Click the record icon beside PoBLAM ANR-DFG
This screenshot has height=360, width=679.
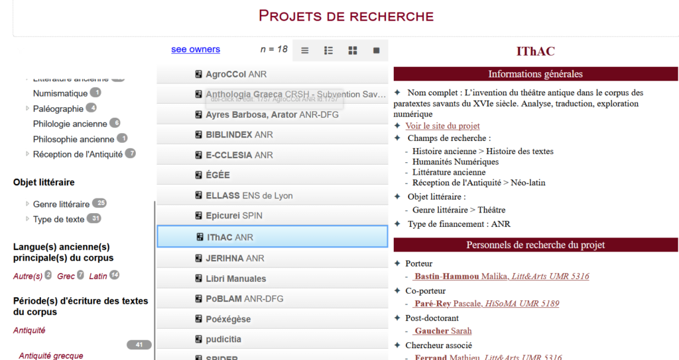pyautogui.click(x=198, y=298)
